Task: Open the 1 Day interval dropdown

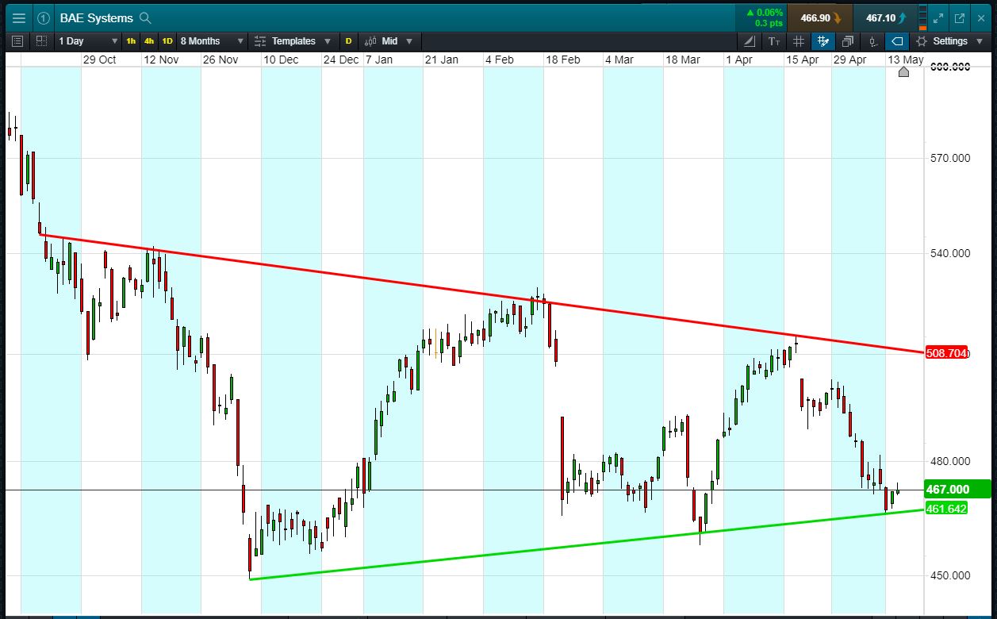Action: (x=88, y=40)
